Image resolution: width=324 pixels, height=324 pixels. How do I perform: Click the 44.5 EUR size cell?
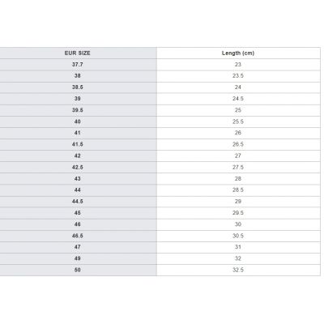coord(78,202)
